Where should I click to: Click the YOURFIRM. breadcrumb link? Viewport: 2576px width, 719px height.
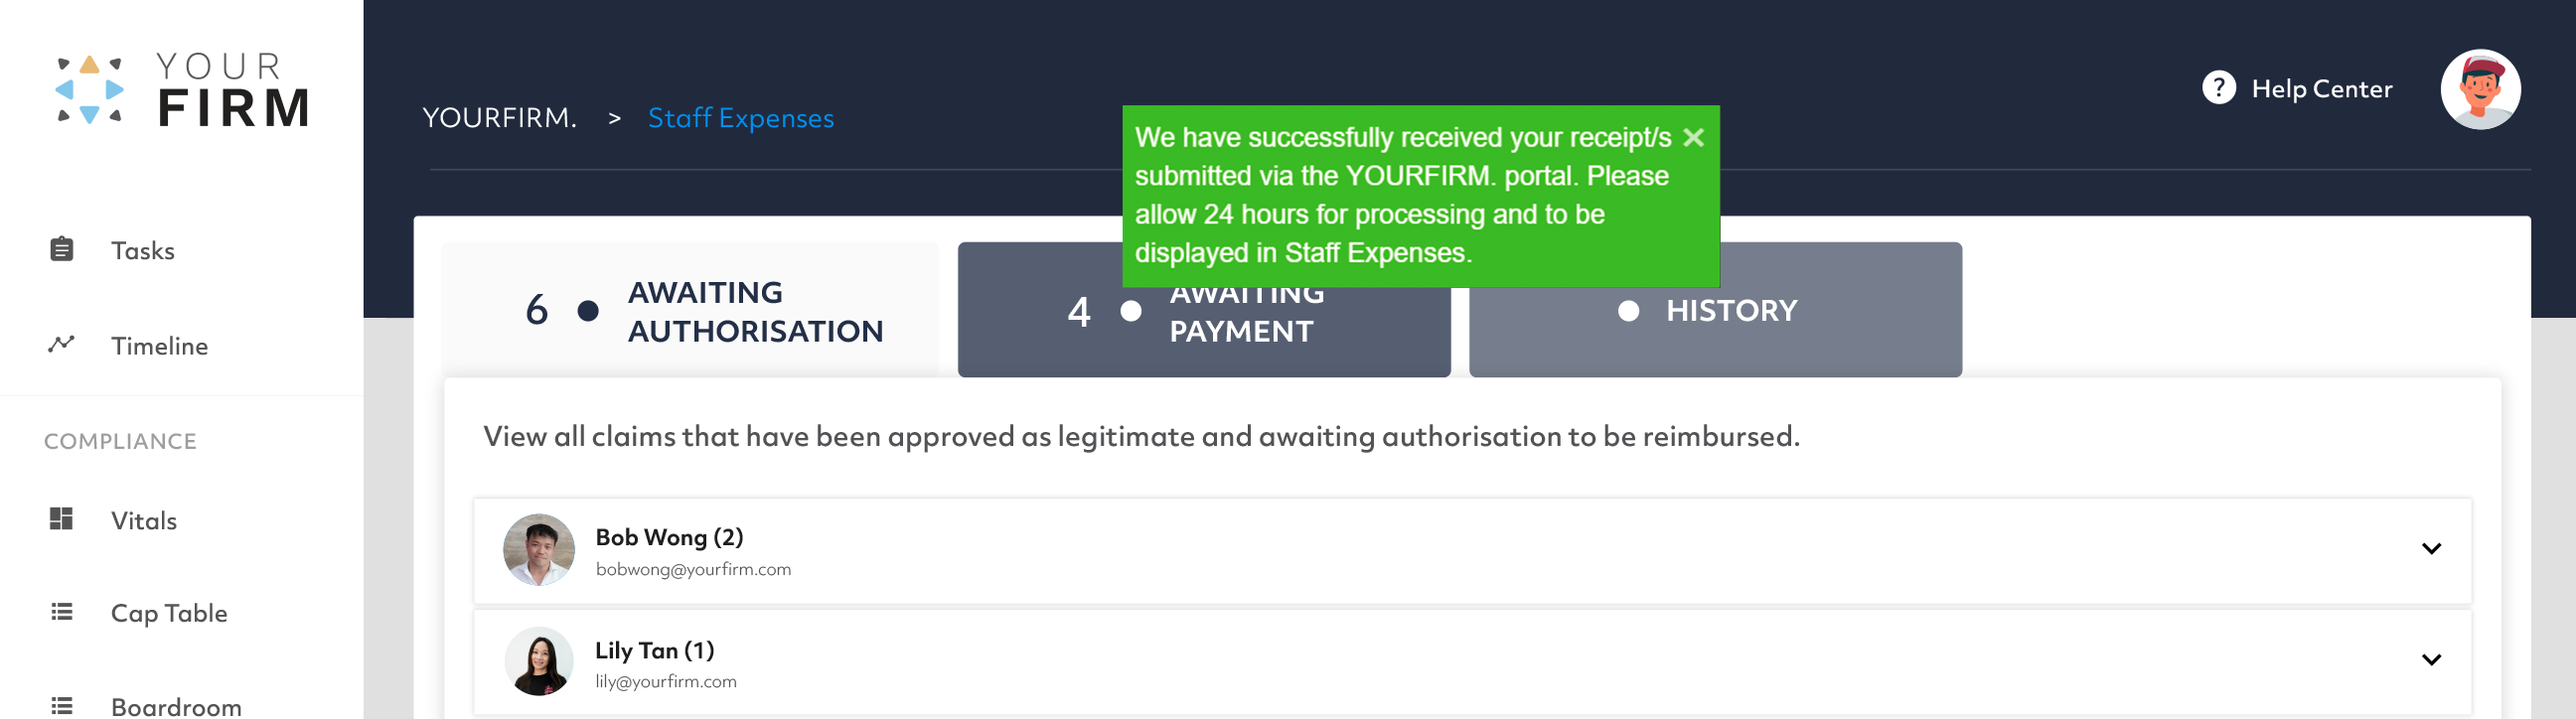500,118
